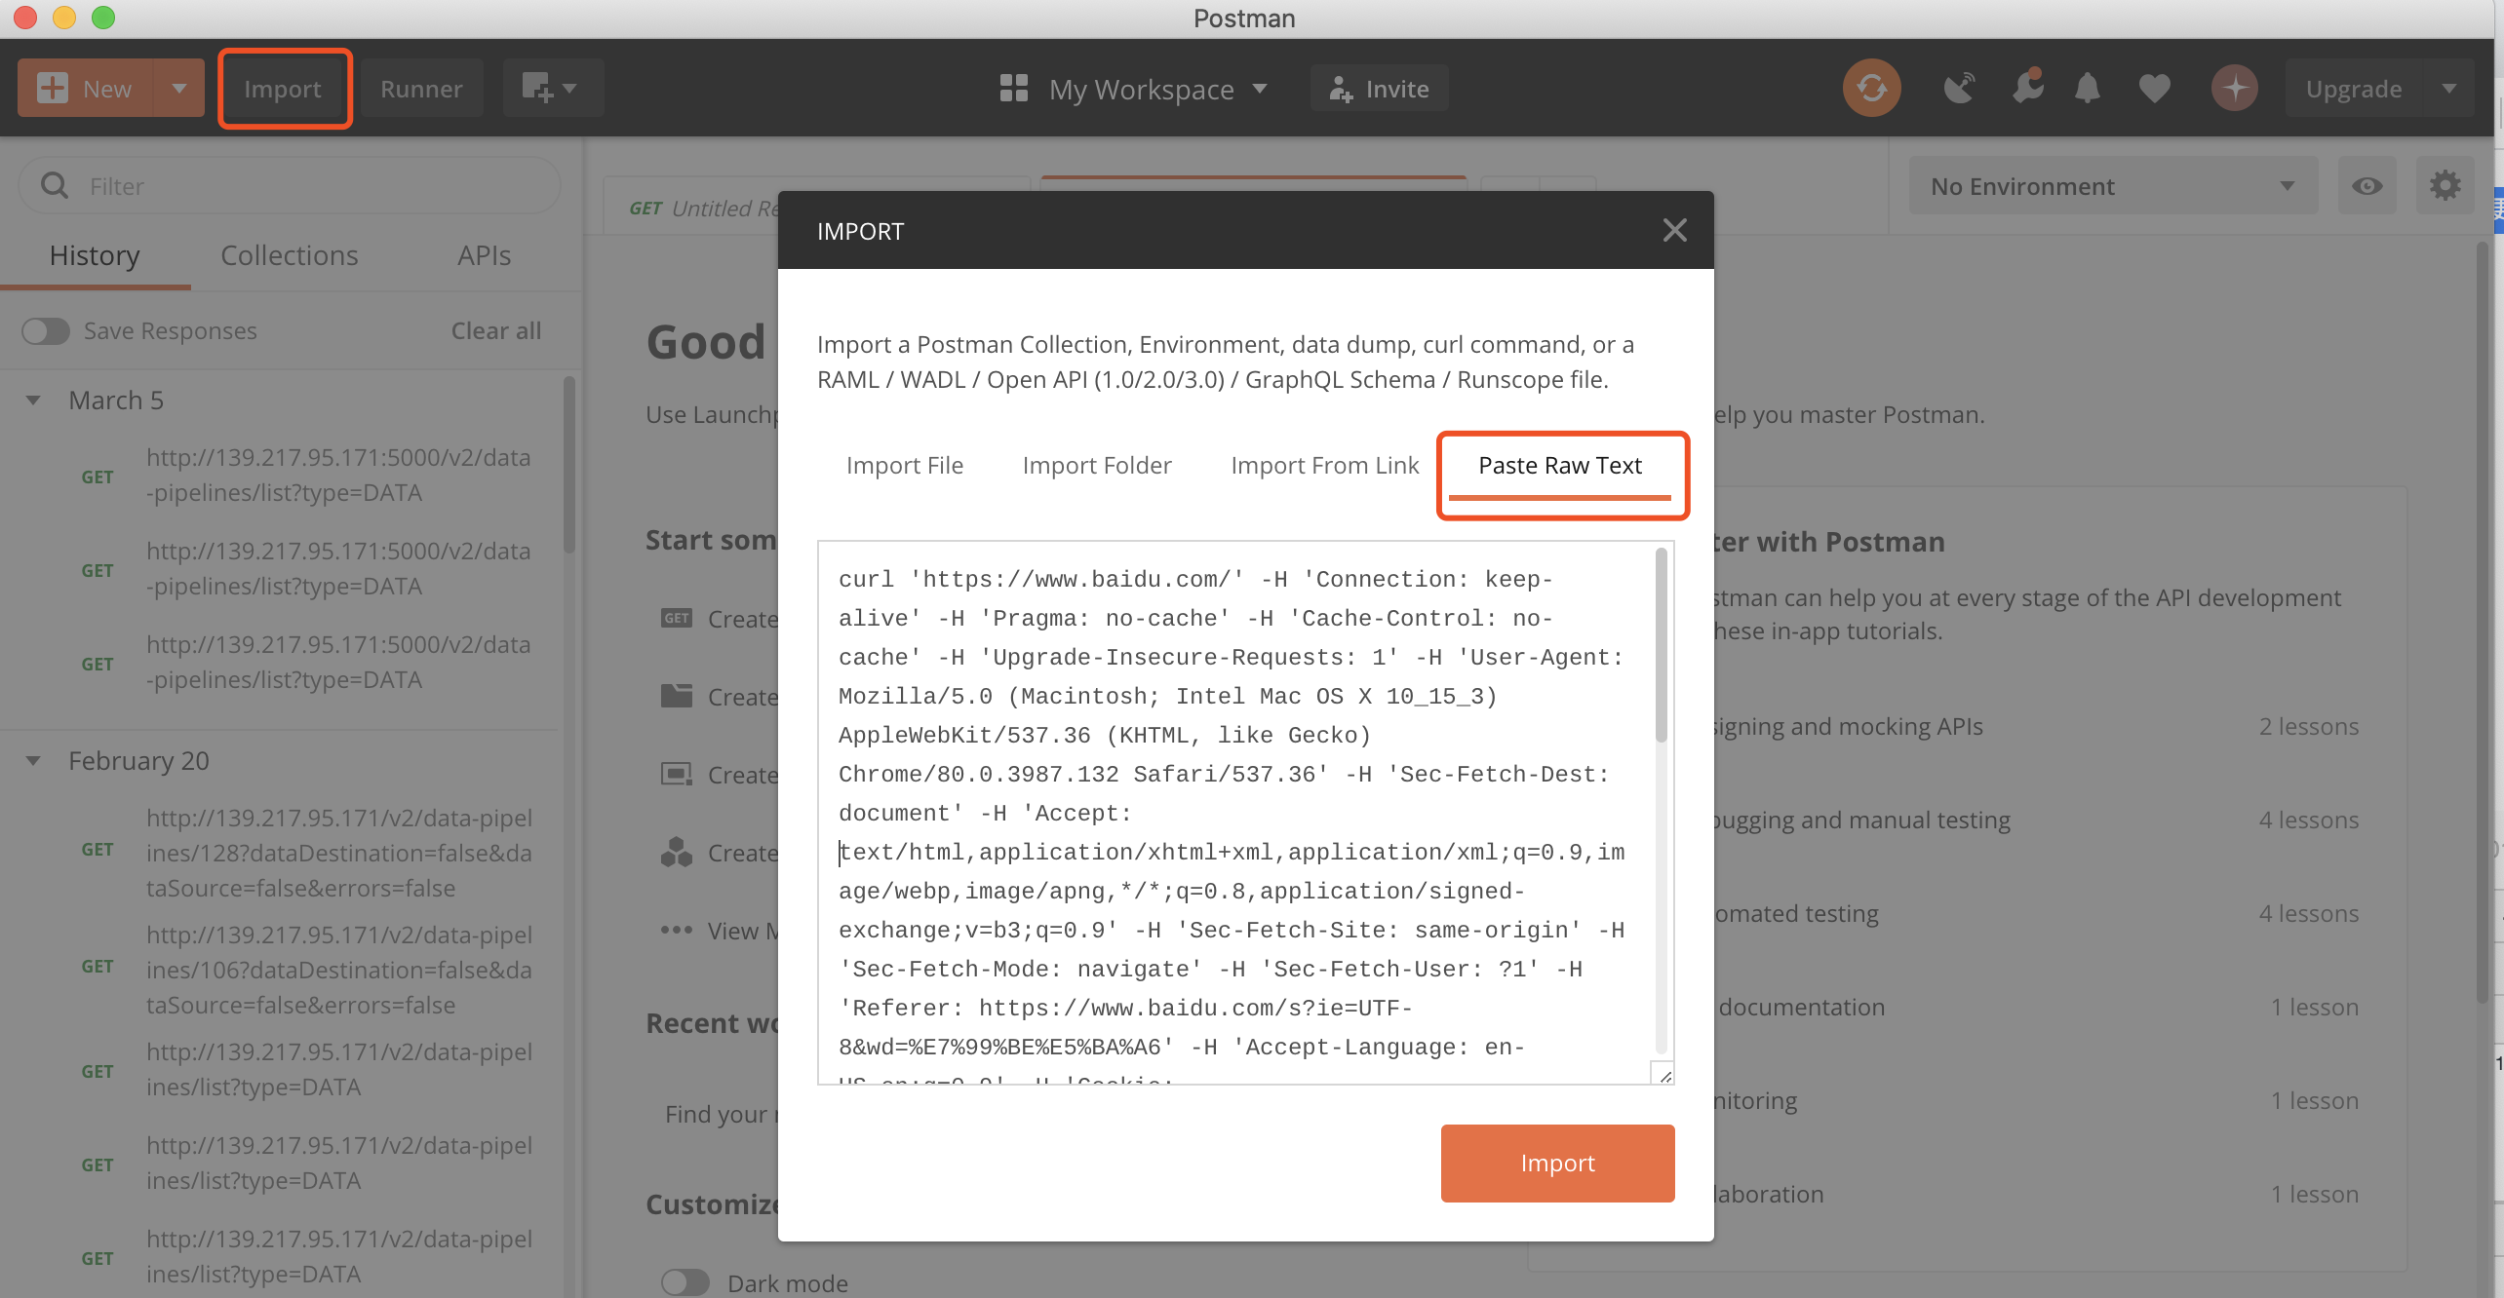Toggle the Save Responses switch

click(46, 331)
